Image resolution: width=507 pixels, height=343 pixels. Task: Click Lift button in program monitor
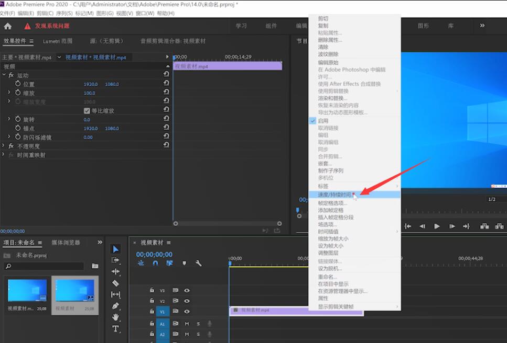point(484,226)
